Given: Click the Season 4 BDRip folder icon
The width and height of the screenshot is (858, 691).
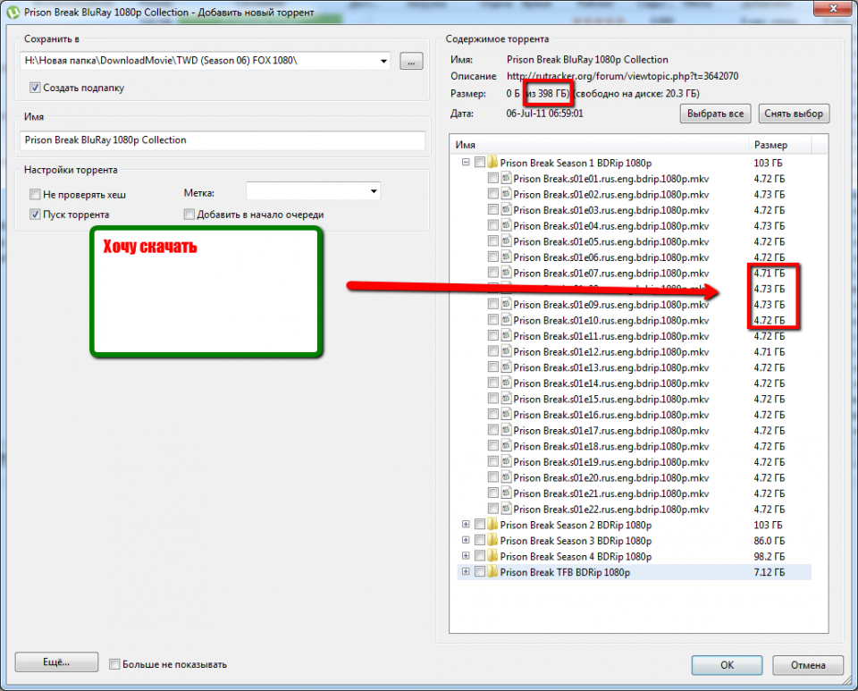Looking at the screenshot, I should point(492,556).
